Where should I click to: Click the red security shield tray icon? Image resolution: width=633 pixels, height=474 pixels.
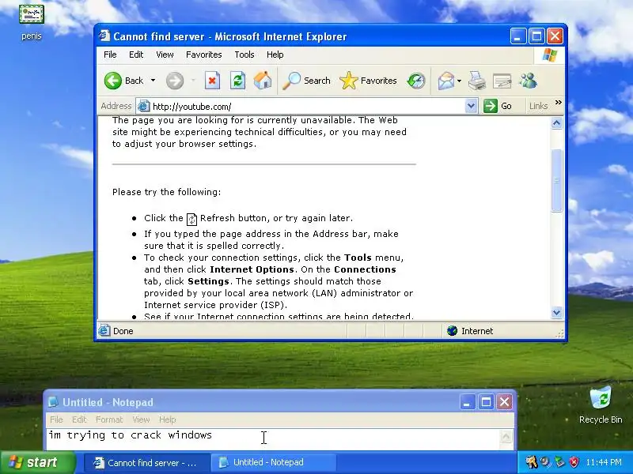pyautogui.click(x=573, y=462)
